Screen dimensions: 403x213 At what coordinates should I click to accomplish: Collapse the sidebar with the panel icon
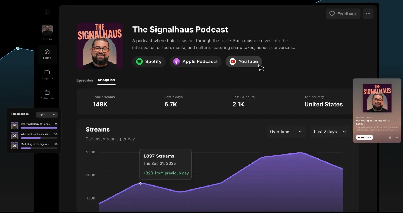47,12
